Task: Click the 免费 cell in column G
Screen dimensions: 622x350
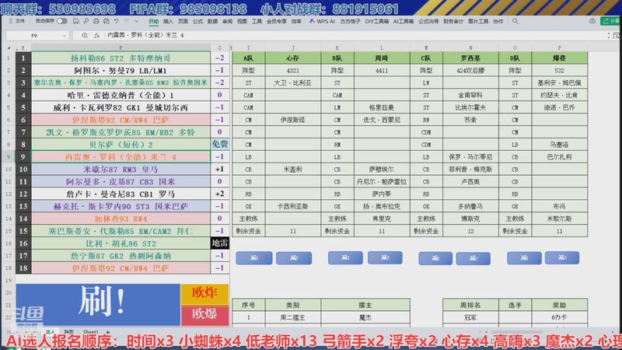Action: point(220,145)
